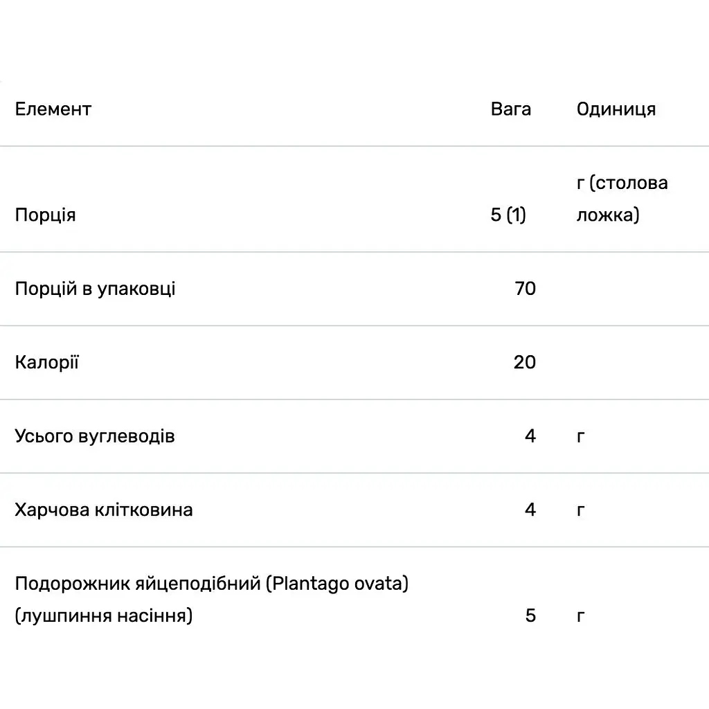
Task: Click the value 4 for Харчова клітковина
Action: (530, 510)
